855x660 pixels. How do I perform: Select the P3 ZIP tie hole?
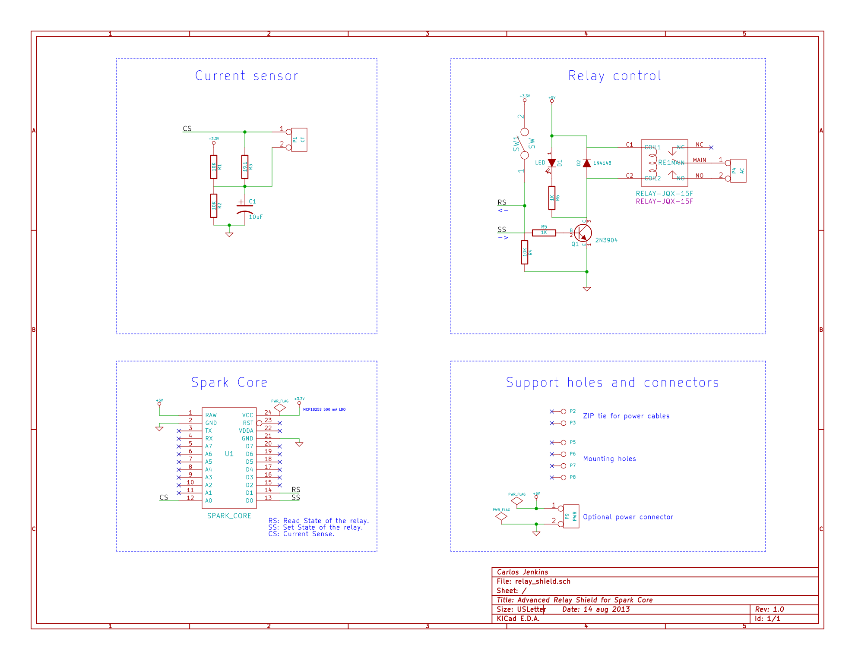(x=563, y=423)
